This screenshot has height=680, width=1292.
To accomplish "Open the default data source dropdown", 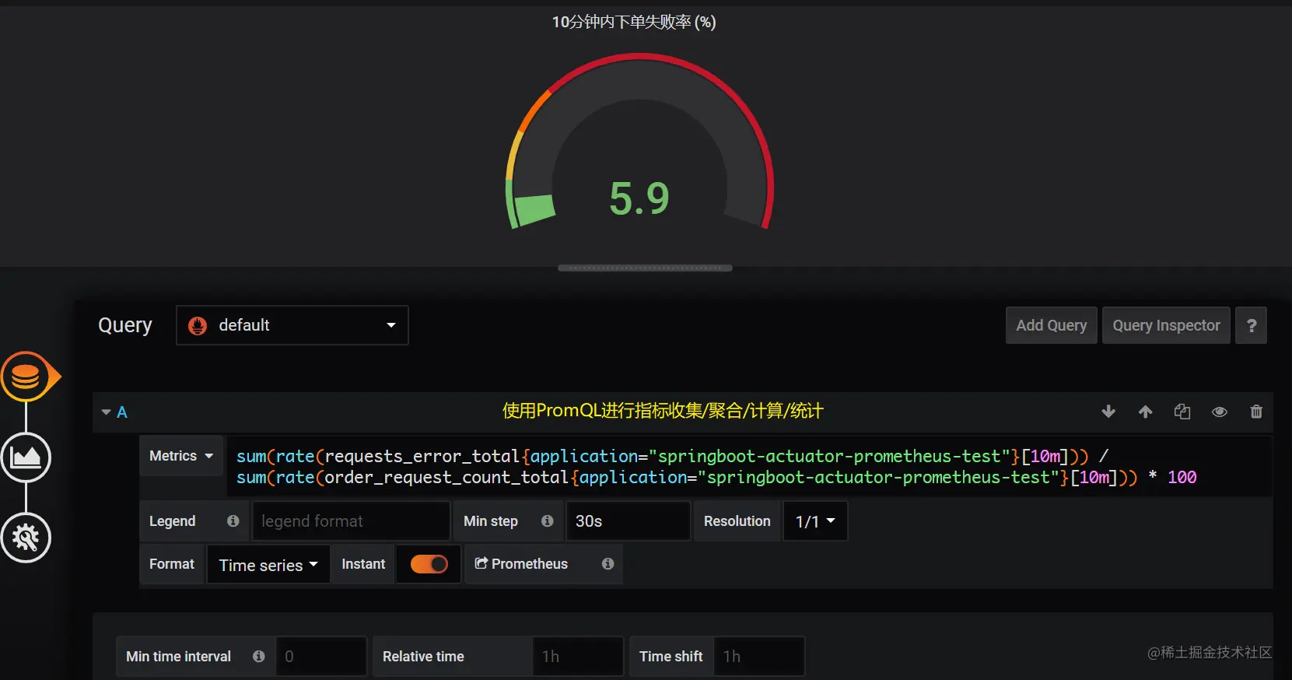I will [292, 325].
